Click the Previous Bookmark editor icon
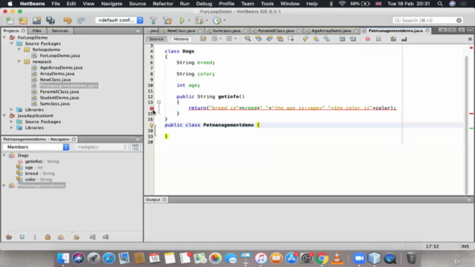Viewport: 475px width, 267px height. [x=305, y=39]
